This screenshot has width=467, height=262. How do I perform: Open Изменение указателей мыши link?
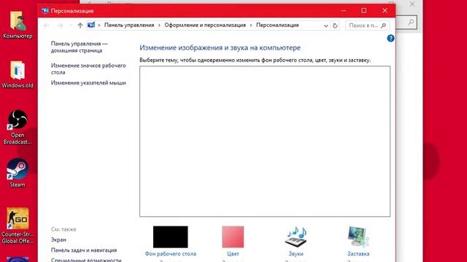(88, 83)
